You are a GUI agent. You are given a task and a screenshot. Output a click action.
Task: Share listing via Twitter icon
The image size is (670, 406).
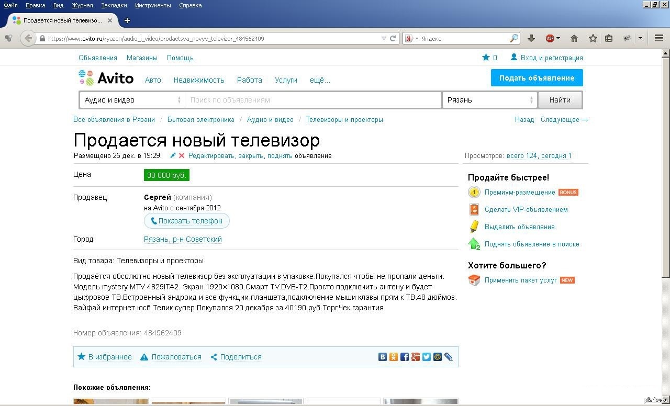point(427,357)
